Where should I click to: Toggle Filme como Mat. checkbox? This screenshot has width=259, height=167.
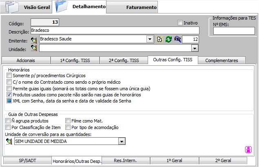(68, 121)
